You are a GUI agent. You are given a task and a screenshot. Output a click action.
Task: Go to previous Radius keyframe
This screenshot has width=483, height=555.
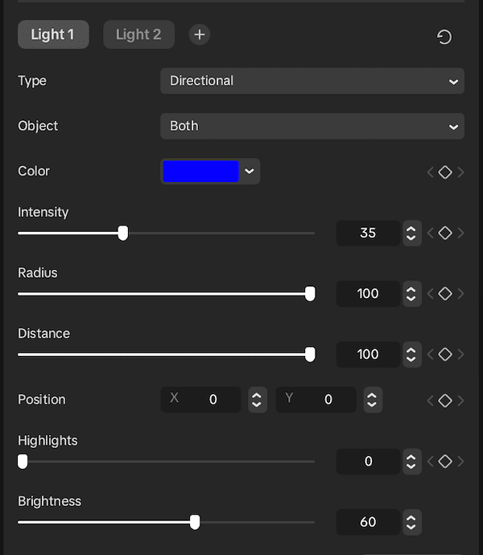click(x=431, y=294)
